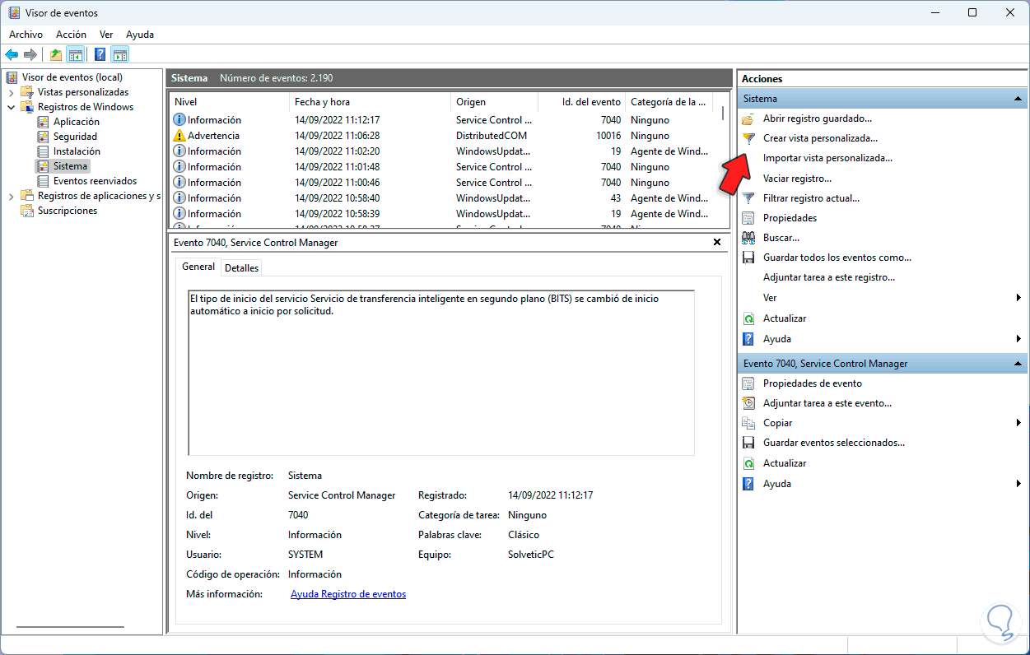The height and width of the screenshot is (655, 1030).
Task: Select Eventos reenviados in the tree
Action: (95, 181)
